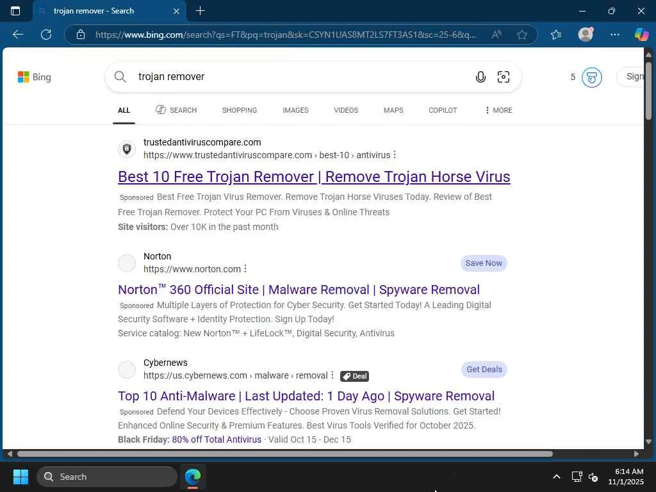Click the Edge taskbar icon

193,477
